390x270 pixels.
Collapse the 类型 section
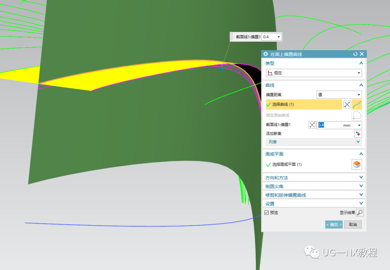click(x=361, y=63)
